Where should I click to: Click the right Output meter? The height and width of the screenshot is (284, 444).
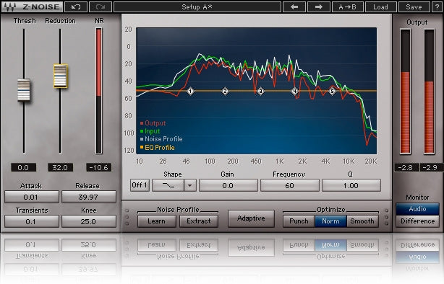(430, 92)
